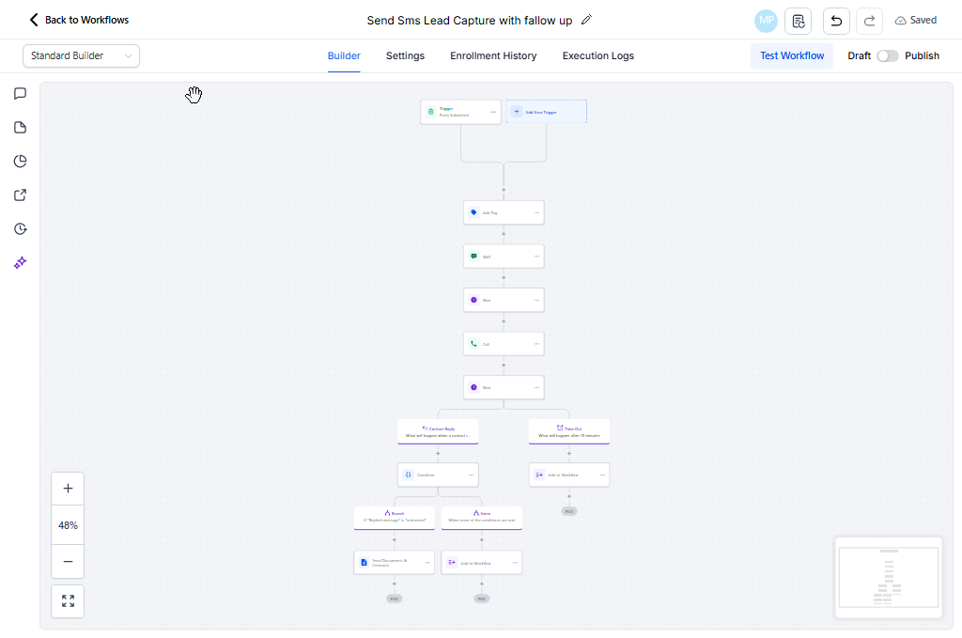962x638 pixels.
Task: Open three-dot menu on Condition node
Action: (471, 475)
